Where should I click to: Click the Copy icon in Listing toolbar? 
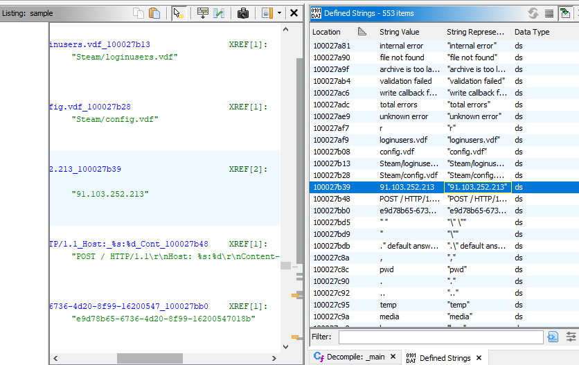[139, 13]
